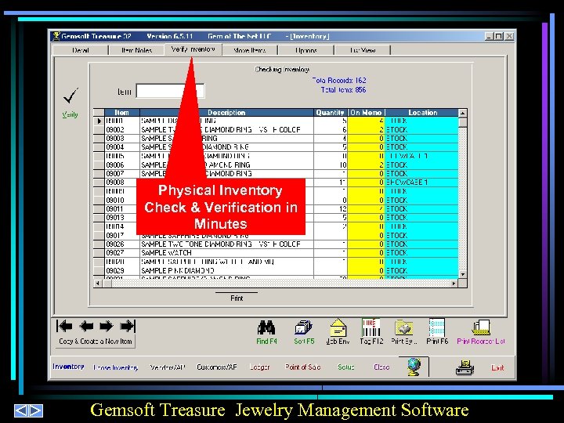Open the Customers/AR module

(217, 367)
